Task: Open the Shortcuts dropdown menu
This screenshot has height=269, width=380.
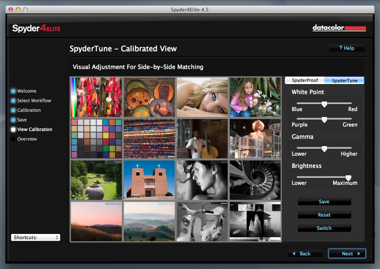Action: (x=35, y=238)
